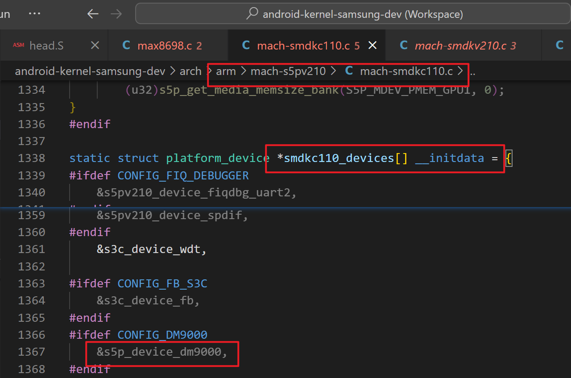Click the C icon on mach-smdkv210.c tab
The image size is (571, 378).
click(x=404, y=45)
